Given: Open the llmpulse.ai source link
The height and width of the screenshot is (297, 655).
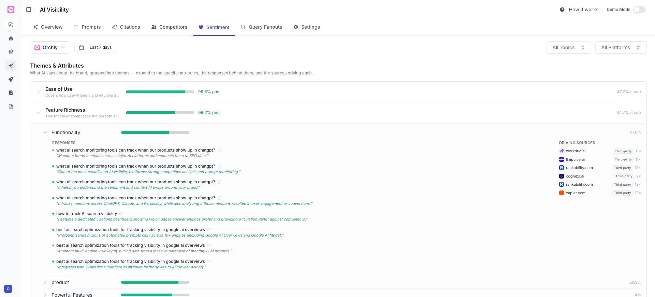Looking at the screenshot, I should tap(575, 159).
